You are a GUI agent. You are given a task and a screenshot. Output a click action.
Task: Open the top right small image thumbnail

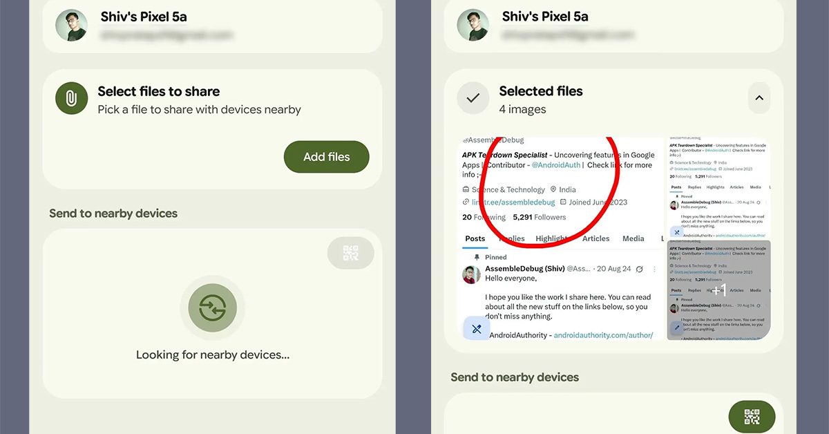tap(718, 187)
